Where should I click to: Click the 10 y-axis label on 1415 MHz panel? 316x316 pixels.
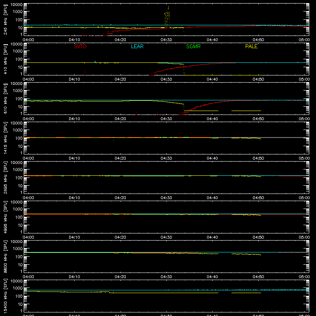pyautogui.click(x=20, y=146)
